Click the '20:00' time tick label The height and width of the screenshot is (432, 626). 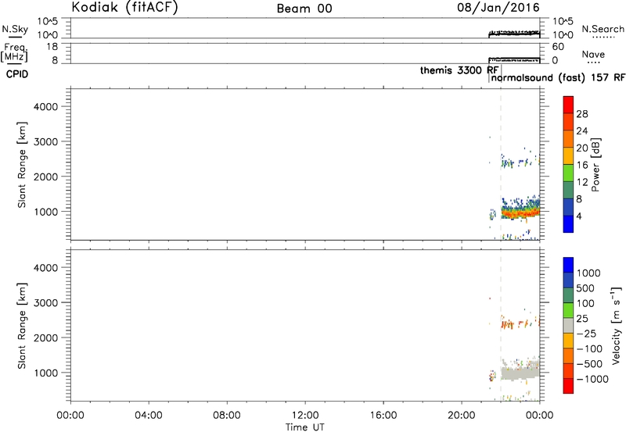pos(461,416)
